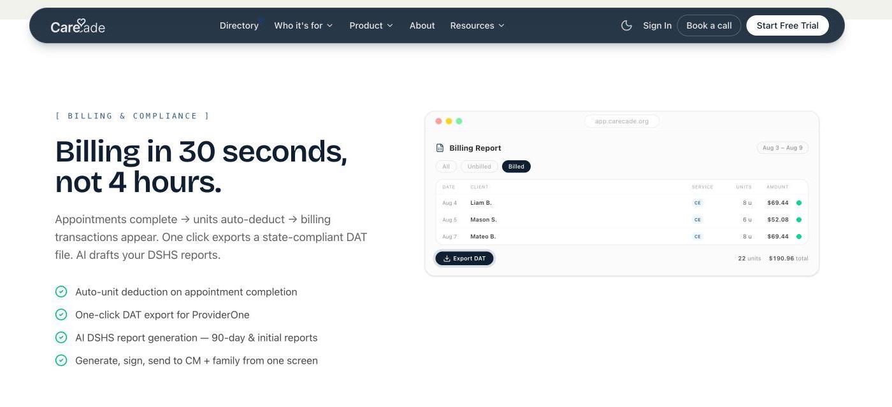This screenshot has width=892, height=407.
Task: Click the SERVICE column header
Action: click(702, 187)
